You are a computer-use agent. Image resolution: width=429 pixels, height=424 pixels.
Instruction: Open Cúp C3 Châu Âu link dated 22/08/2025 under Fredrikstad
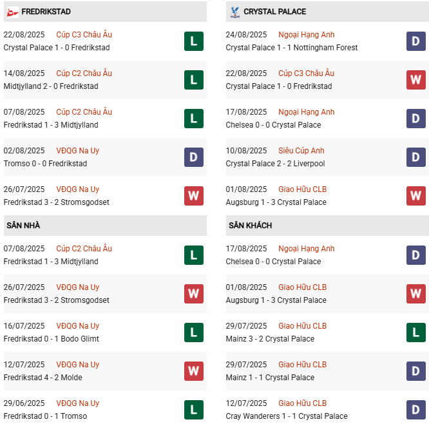coord(84,35)
